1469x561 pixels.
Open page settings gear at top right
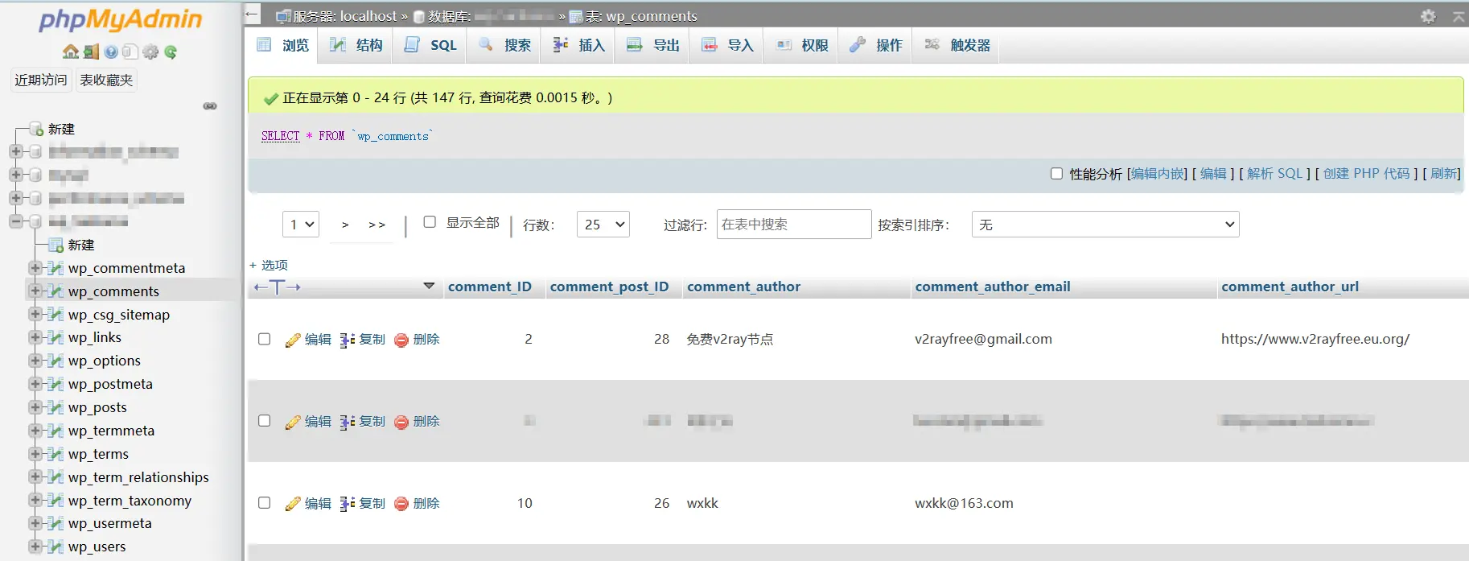tap(1428, 16)
